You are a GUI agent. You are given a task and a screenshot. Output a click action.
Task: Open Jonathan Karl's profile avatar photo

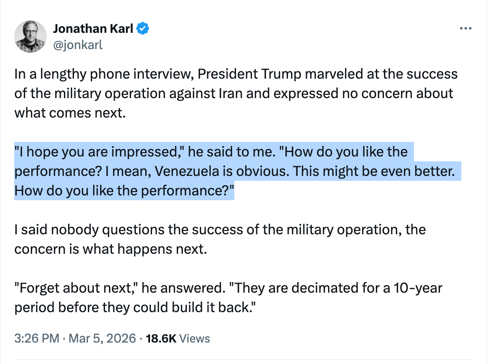click(30, 36)
